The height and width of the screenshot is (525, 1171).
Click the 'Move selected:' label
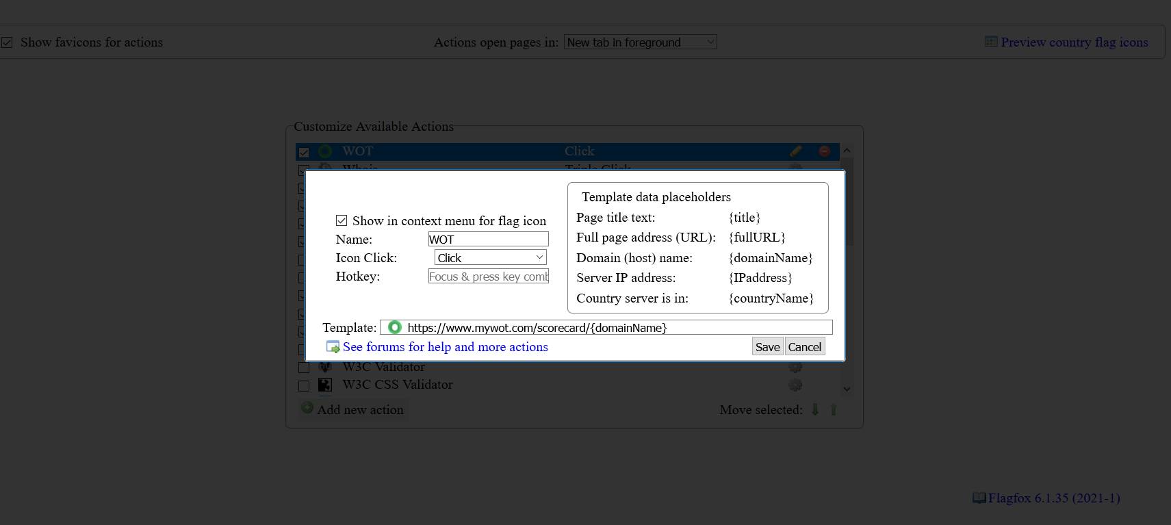coord(761,410)
